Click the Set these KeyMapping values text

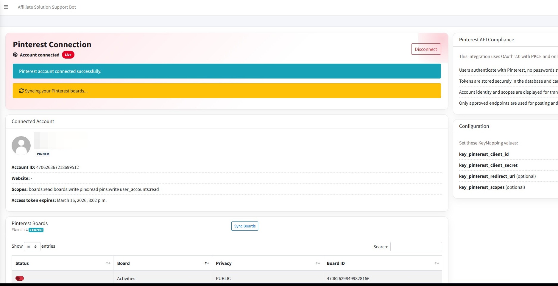point(488,143)
